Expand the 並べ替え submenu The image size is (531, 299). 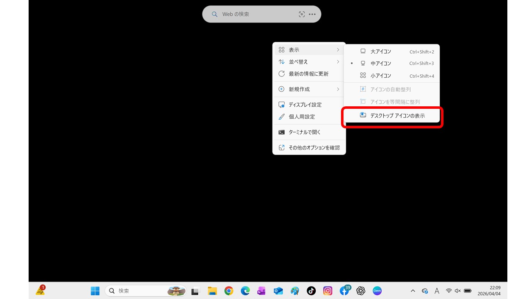(309, 62)
